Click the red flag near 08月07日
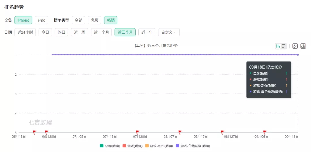Screen dimensions: 311x152 point(180,132)
